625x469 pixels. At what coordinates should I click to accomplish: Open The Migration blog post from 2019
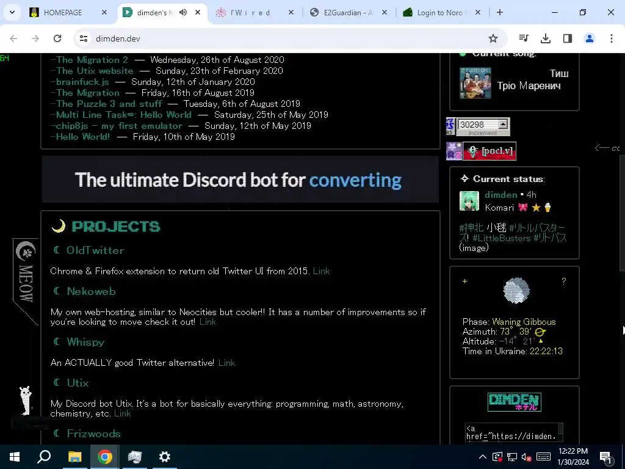pos(88,93)
